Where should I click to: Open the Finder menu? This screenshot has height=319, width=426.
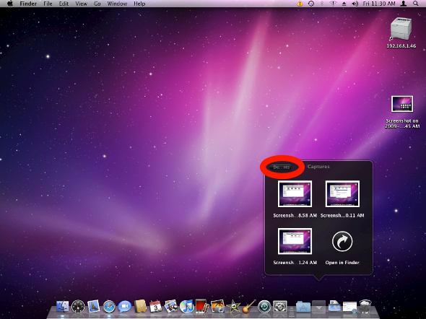point(28,4)
